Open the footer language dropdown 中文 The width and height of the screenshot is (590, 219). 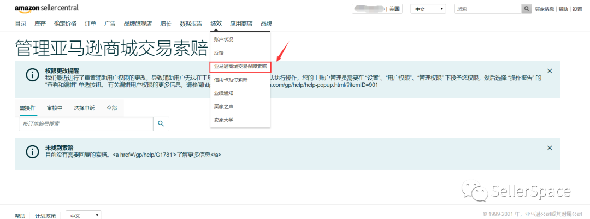point(83,215)
